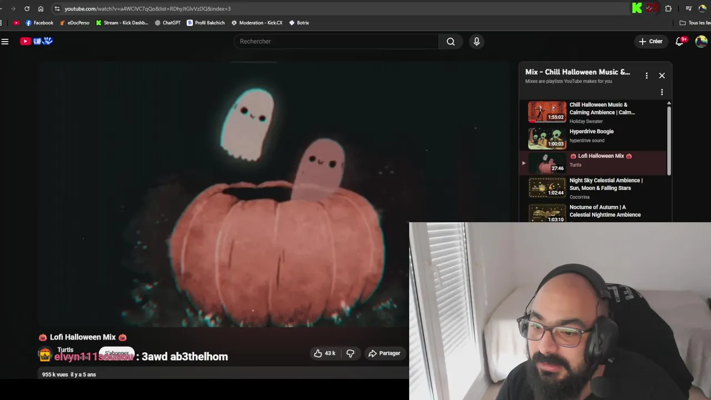Click the 1:03:10 Nocturne thumbnail
This screenshot has width=711, height=400.
547,213
